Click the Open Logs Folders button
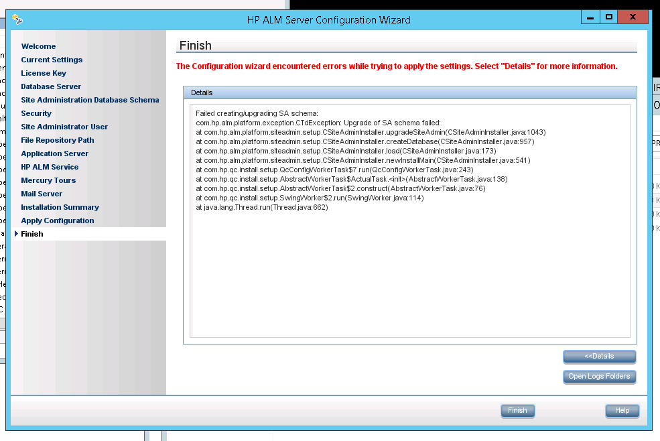 coord(600,377)
